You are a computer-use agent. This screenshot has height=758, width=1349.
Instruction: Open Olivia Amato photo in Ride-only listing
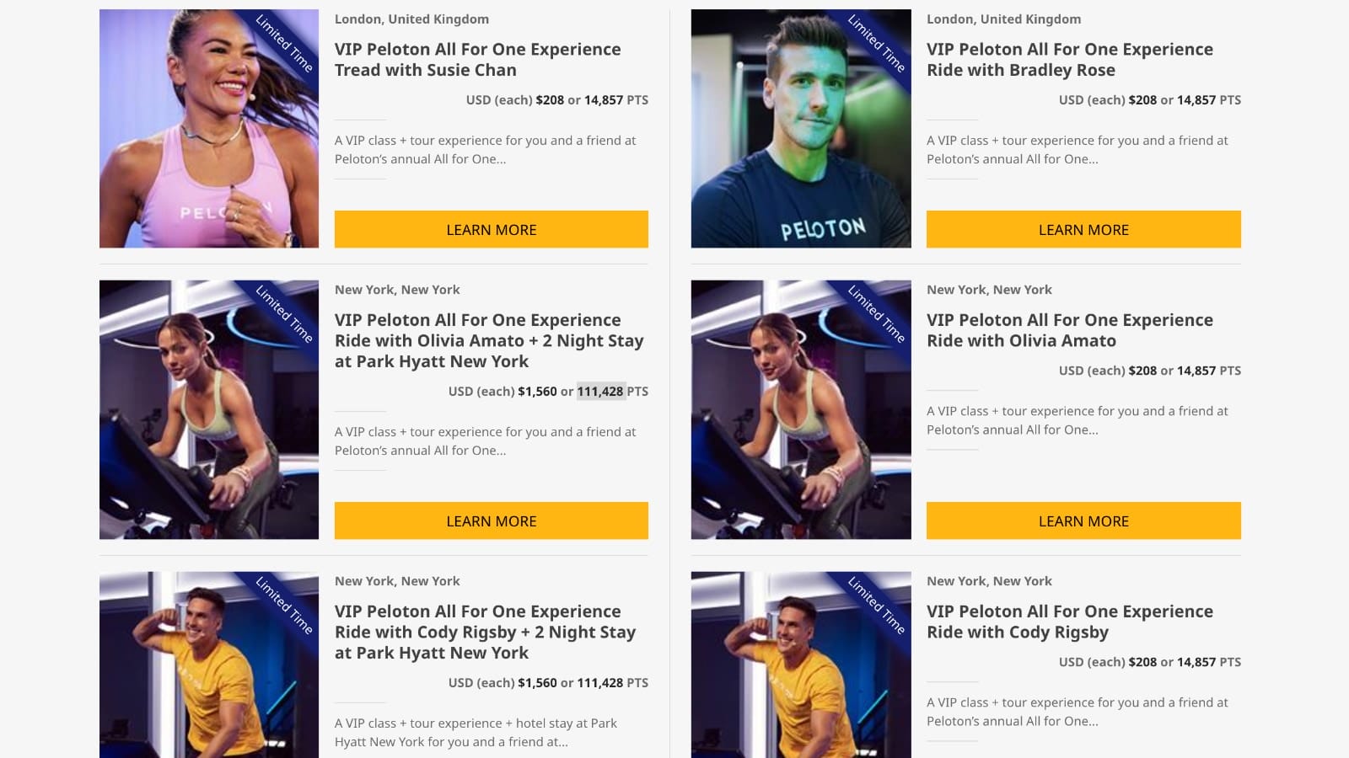pos(801,409)
